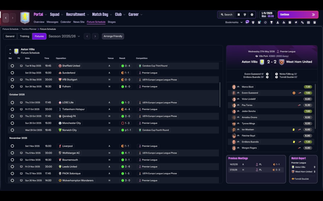Click the date display 1/6/2026 Mon
This screenshot has width=323, height=201.
[x=267, y=15]
